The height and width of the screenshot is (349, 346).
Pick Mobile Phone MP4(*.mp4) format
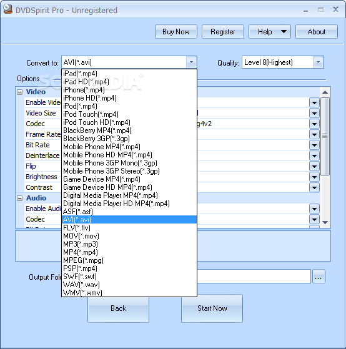point(129,147)
